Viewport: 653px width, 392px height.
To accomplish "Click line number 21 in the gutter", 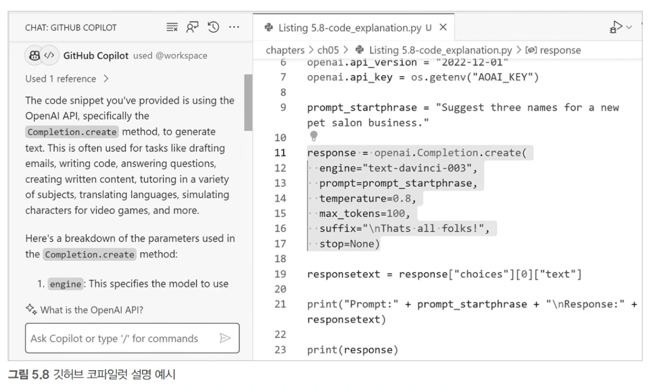I will click(281, 305).
